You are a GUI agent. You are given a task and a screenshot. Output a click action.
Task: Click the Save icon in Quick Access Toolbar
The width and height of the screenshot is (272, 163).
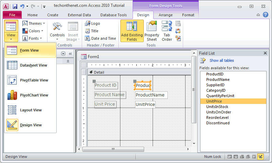coord(15,6)
